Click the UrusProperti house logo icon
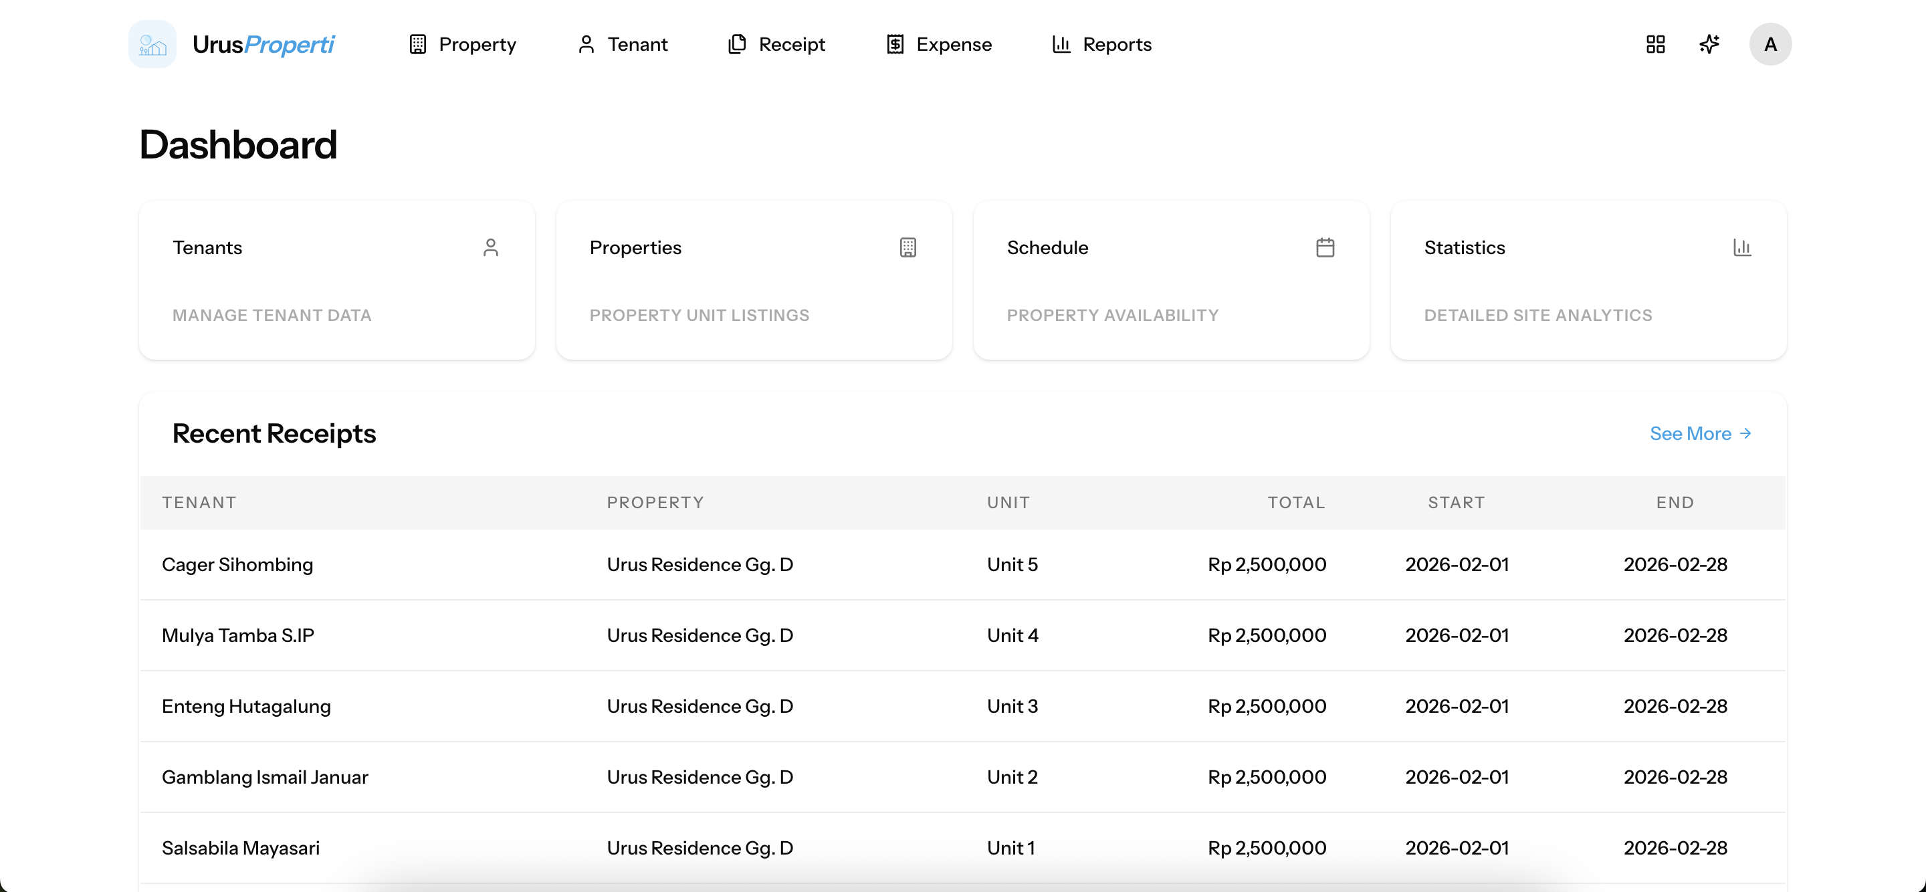 152,44
